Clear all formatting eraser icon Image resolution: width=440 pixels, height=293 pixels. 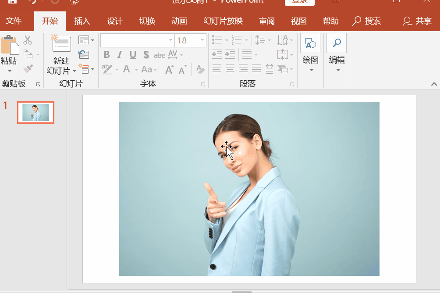click(x=200, y=69)
